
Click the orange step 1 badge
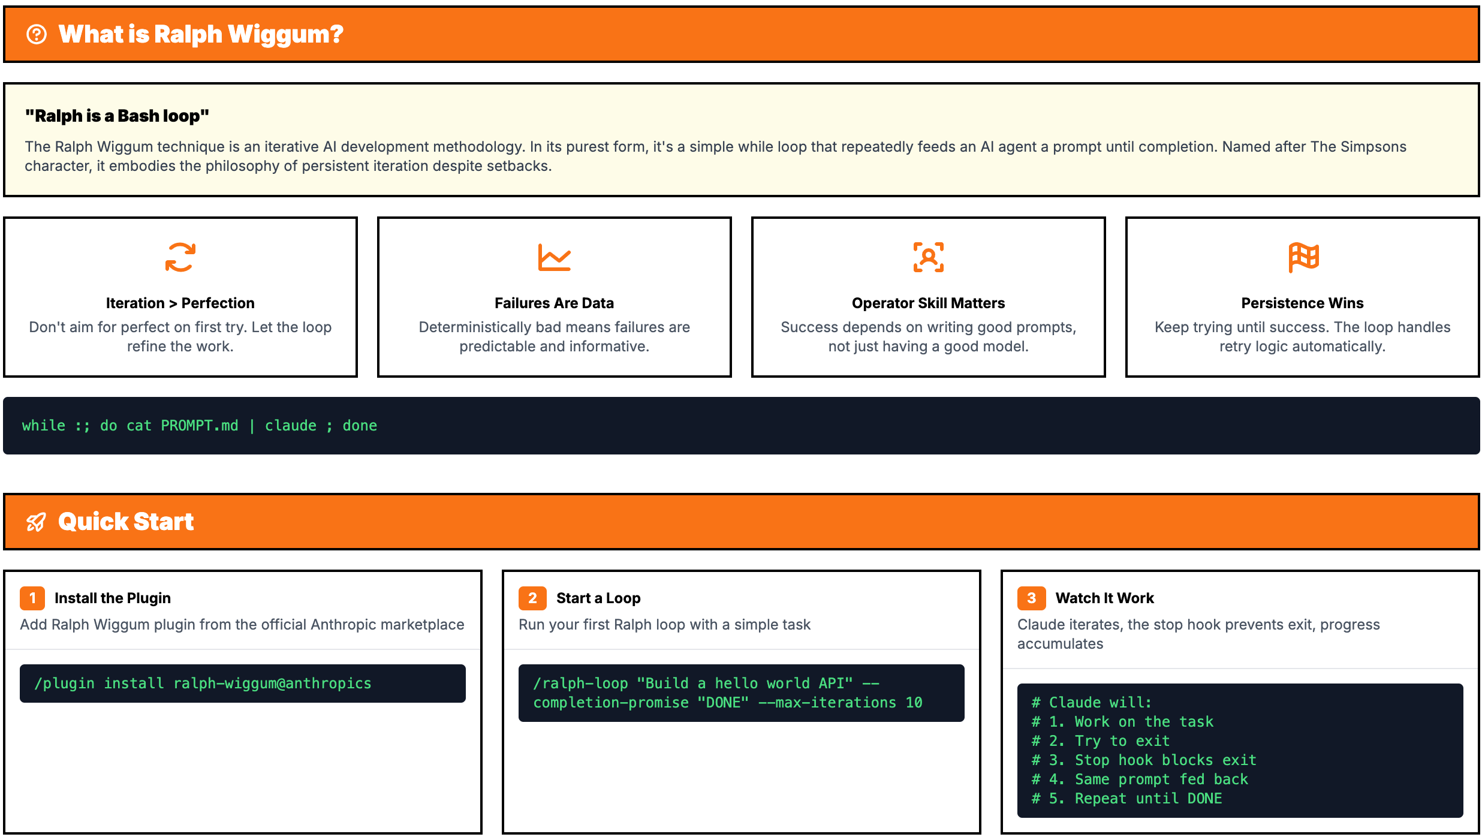[x=32, y=598]
